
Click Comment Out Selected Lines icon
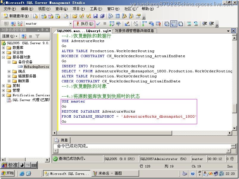[189, 24]
